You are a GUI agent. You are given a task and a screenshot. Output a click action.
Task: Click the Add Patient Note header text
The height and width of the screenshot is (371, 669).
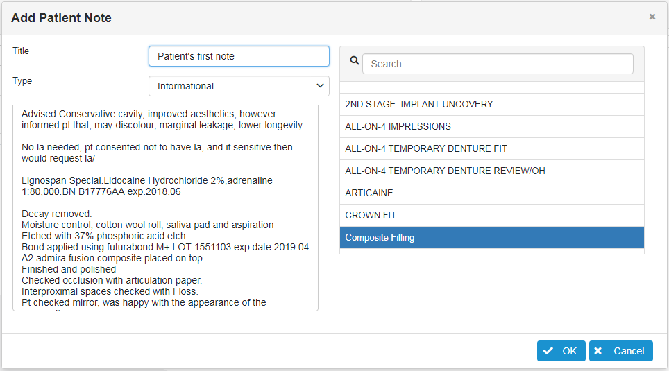click(x=61, y=18)
